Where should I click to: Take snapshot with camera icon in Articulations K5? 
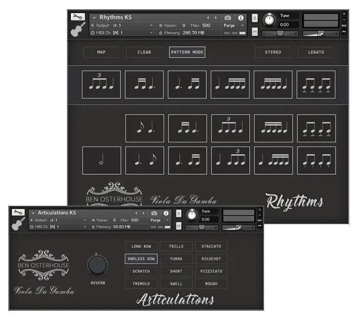(x=154, y=213)
